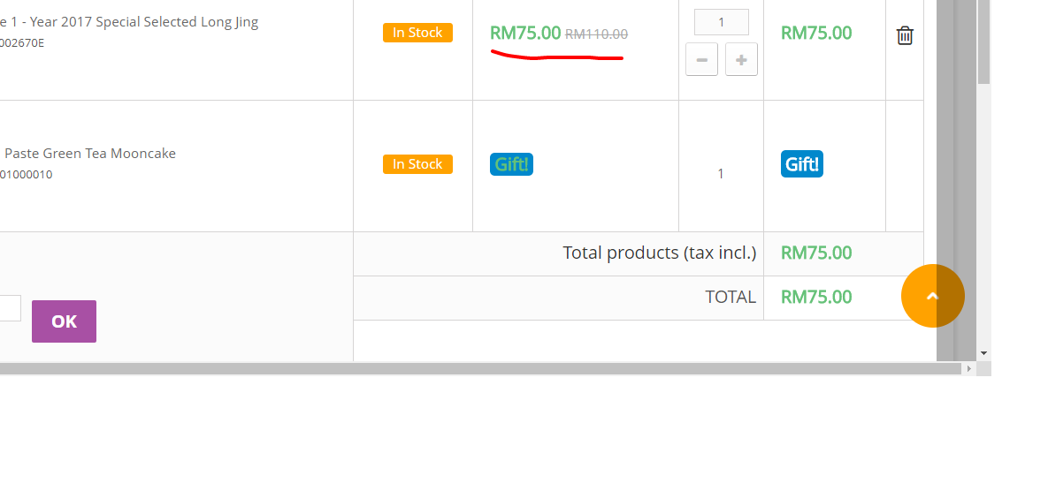Click the blue Gift! badge in unit price column
This screenshot has height=491, width=1048.
tap(511, 164)
